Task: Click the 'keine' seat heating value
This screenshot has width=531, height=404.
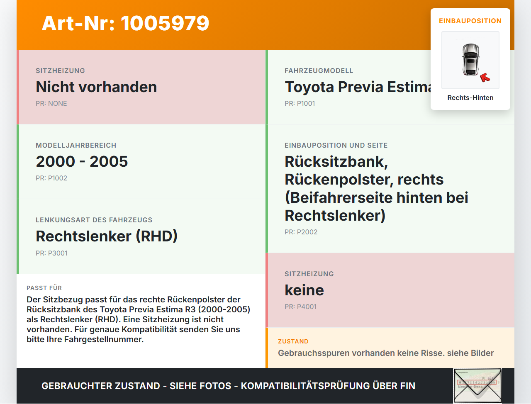Action: pyautogui.click(x=304, y=290)
